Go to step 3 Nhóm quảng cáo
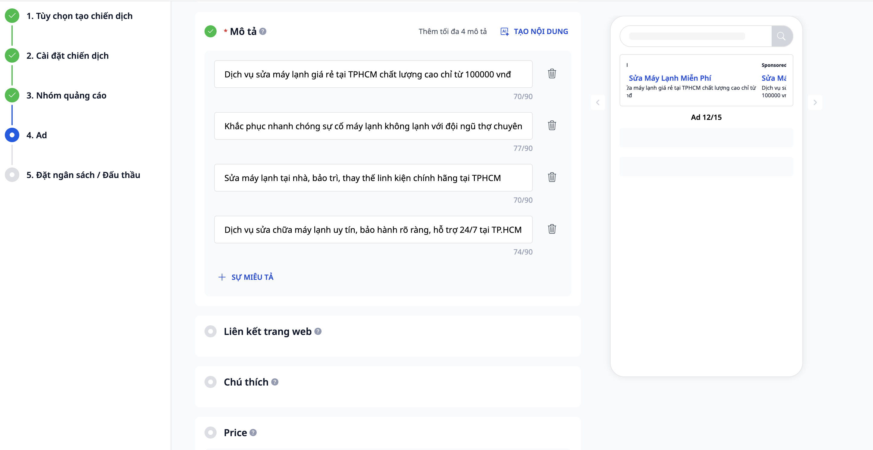The height and width of the screenshot is (450, 873). (66, 95)
